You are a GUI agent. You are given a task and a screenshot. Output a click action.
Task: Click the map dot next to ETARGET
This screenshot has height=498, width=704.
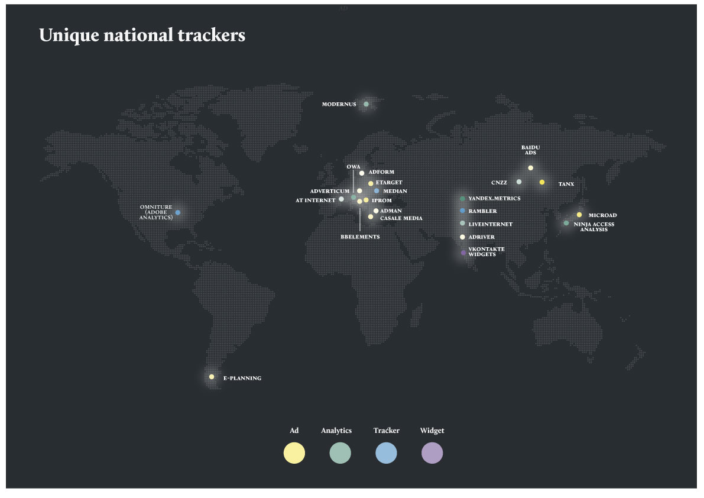pos(371,183)
